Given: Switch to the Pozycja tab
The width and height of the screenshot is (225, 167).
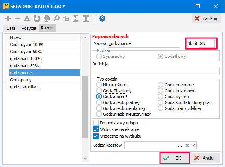Looking at the screenshot, I should (29, 28).
